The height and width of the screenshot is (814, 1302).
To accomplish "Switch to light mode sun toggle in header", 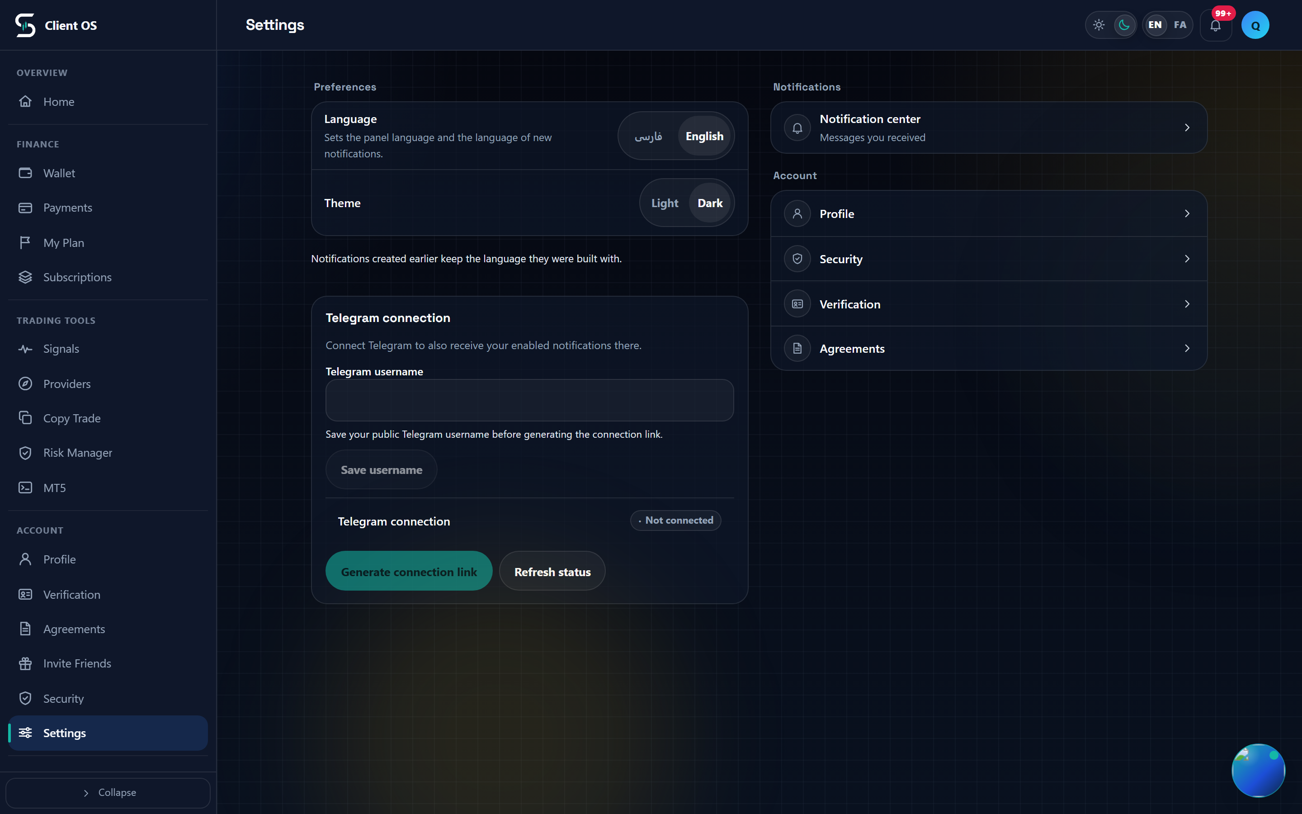I will coord(1099,25).
